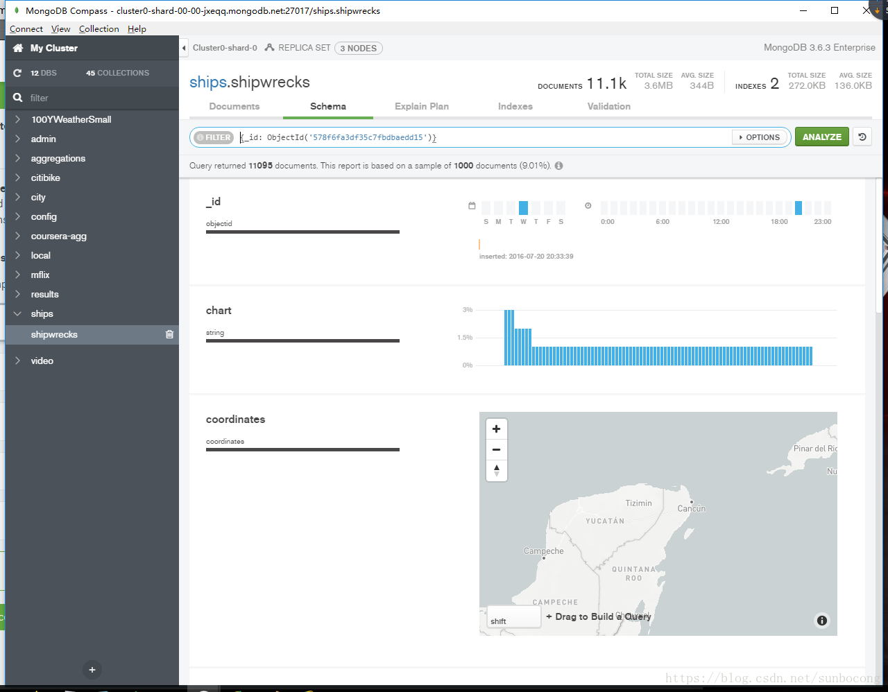
Task: Expand the video database
Action: [17, 361]
